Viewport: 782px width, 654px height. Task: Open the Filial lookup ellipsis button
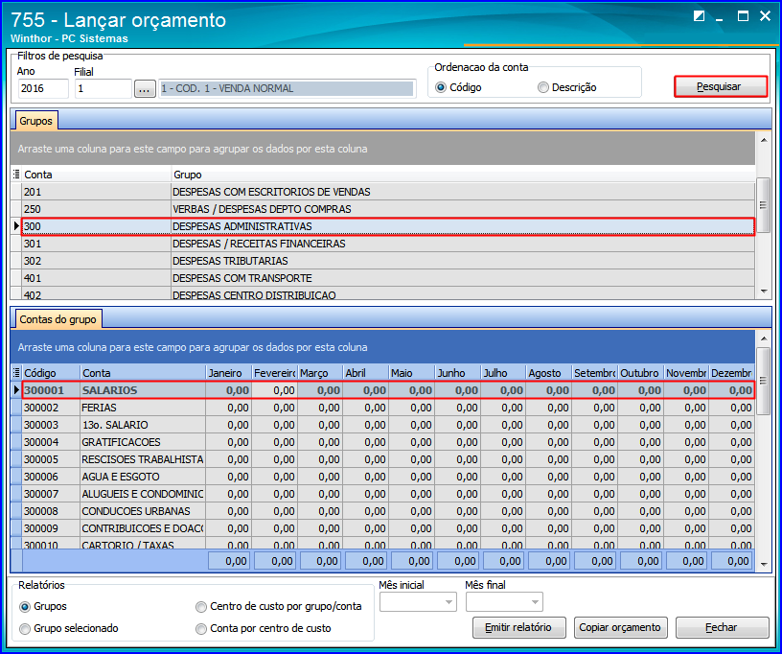(145, 89)
